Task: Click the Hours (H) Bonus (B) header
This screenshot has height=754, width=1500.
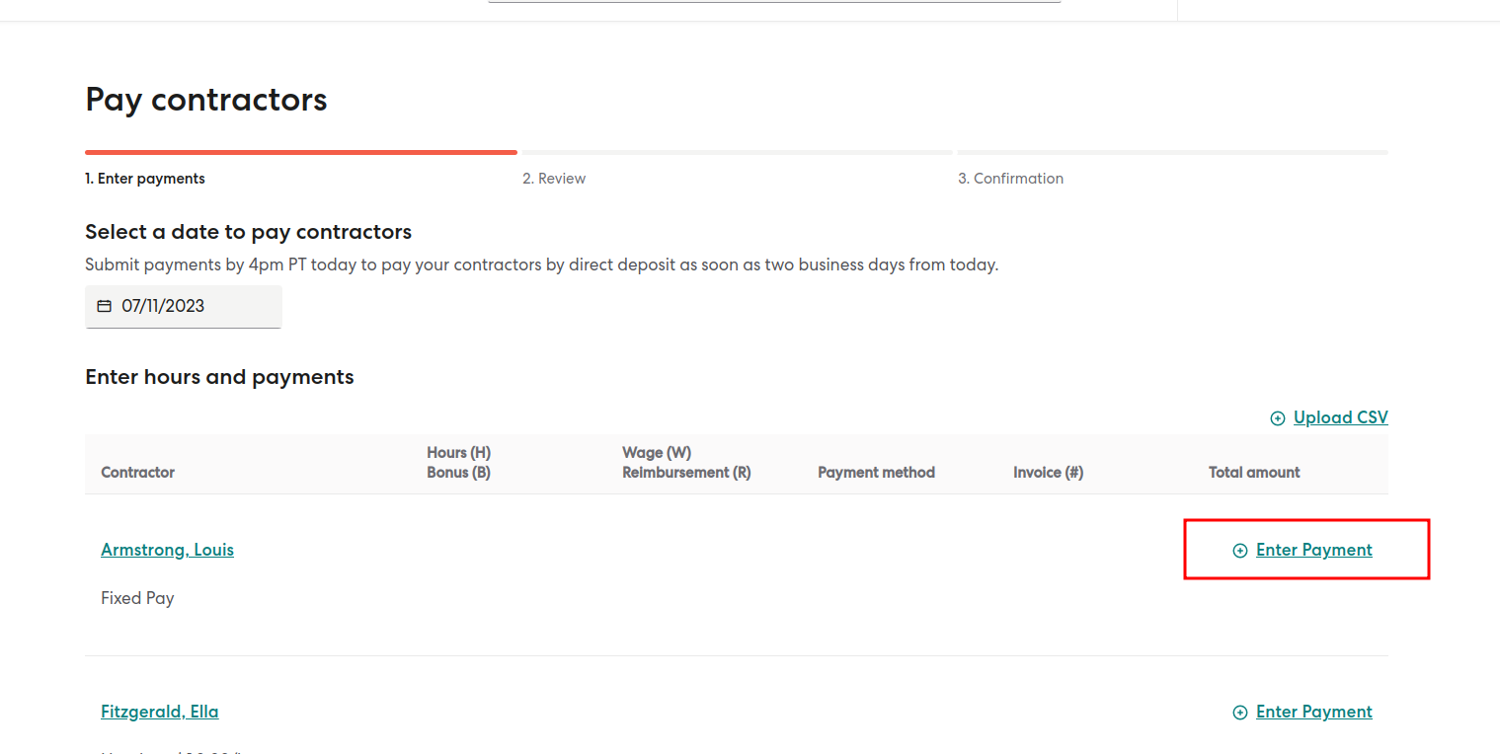Action: [x=458, y=462]
